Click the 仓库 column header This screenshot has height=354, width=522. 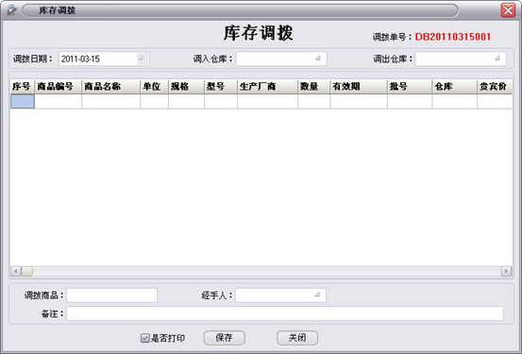coord(454,87)
